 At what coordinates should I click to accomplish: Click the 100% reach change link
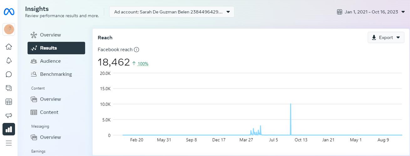tap(143, 64)
